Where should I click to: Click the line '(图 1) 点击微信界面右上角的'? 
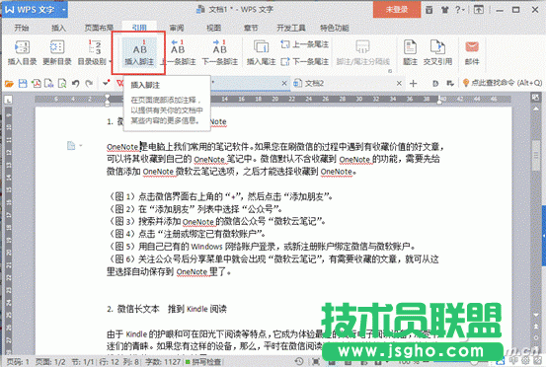(x=220, y=196)
